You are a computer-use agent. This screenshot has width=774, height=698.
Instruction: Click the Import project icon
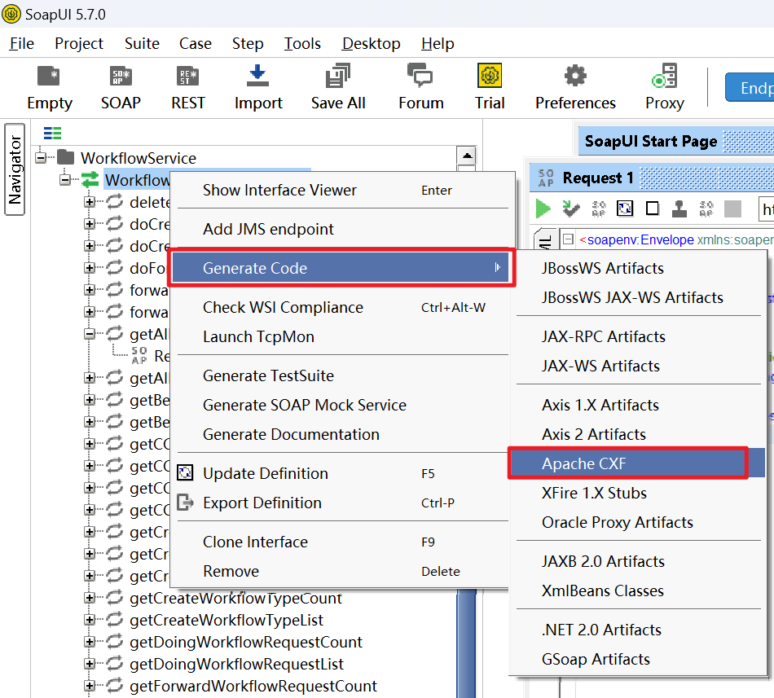click(257, 77)
